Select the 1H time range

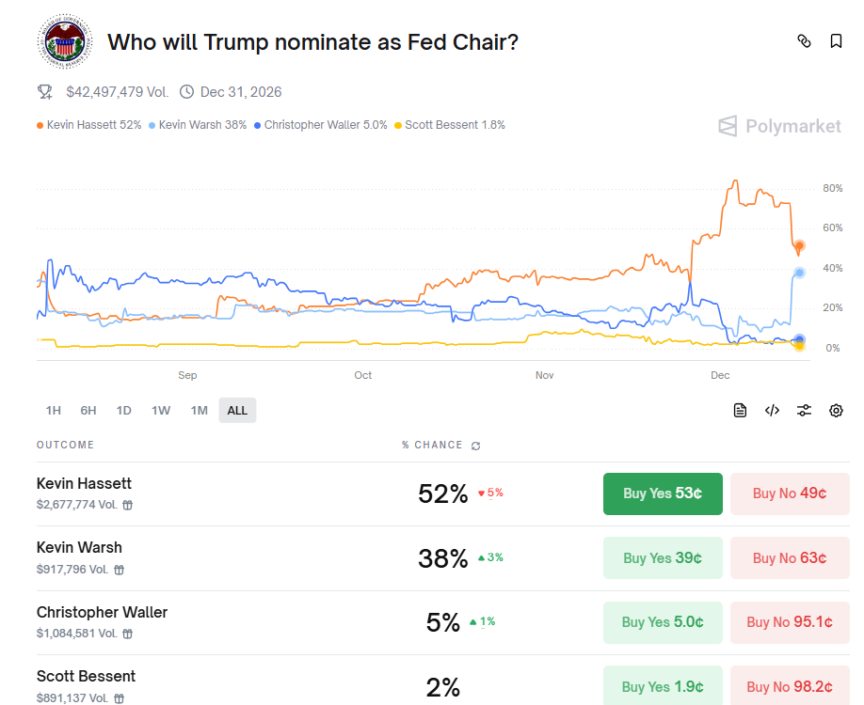[x=54, y=410]
